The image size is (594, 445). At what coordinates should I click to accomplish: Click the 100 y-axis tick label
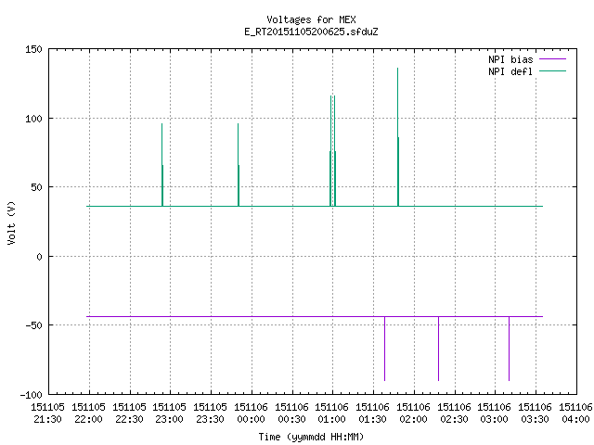tap(33, 119)
